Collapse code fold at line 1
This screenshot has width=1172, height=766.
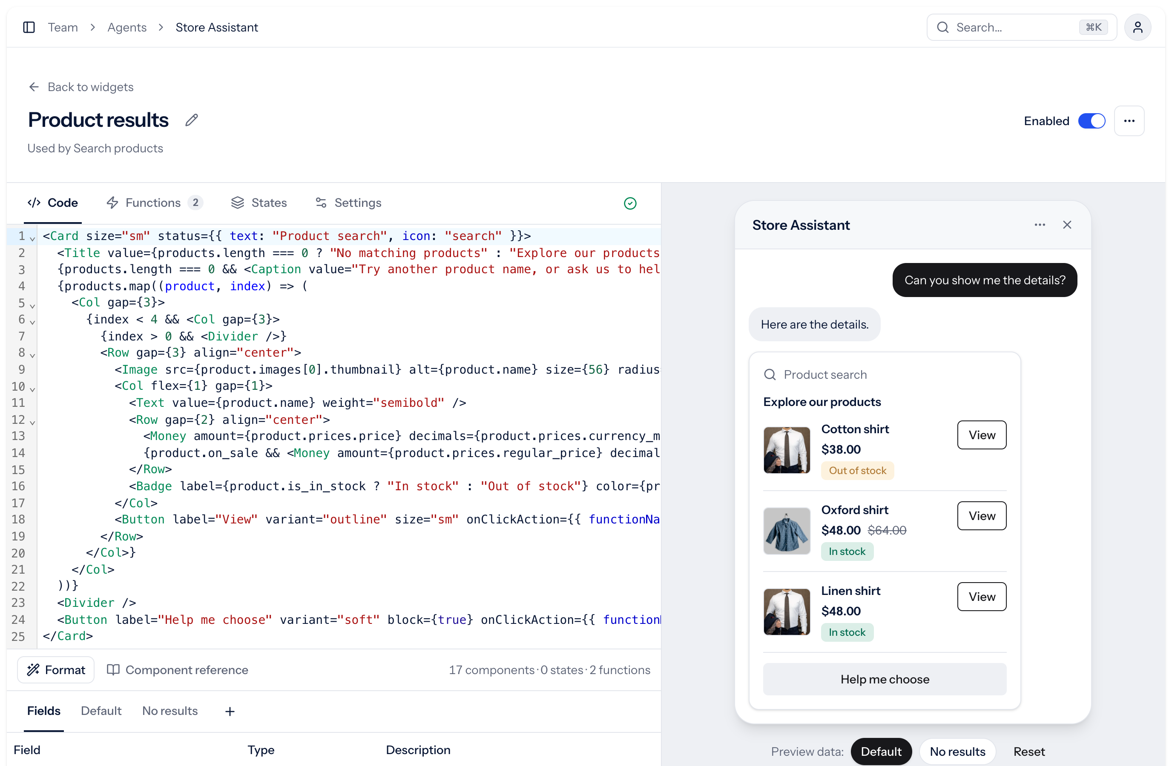pyautogui.click(x=32, y=239)
